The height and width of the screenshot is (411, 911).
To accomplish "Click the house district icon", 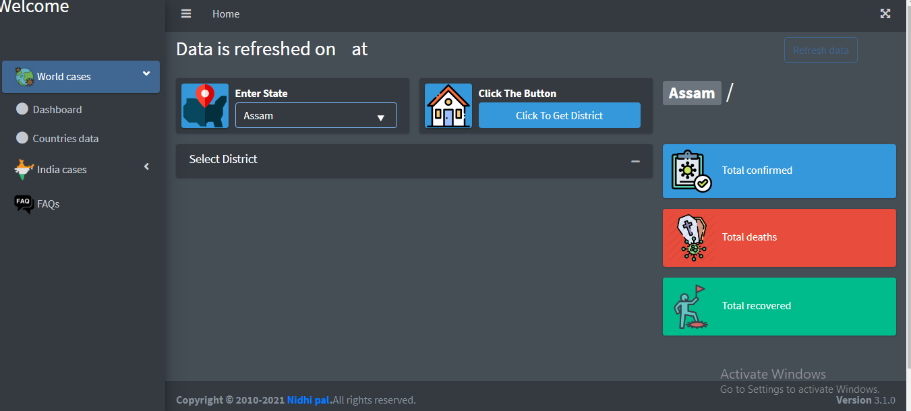I will 448,106.
